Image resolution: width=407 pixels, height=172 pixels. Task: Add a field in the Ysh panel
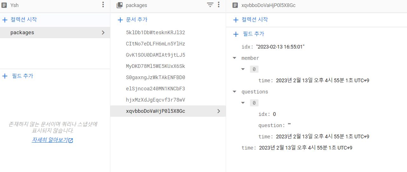[17, 76]
